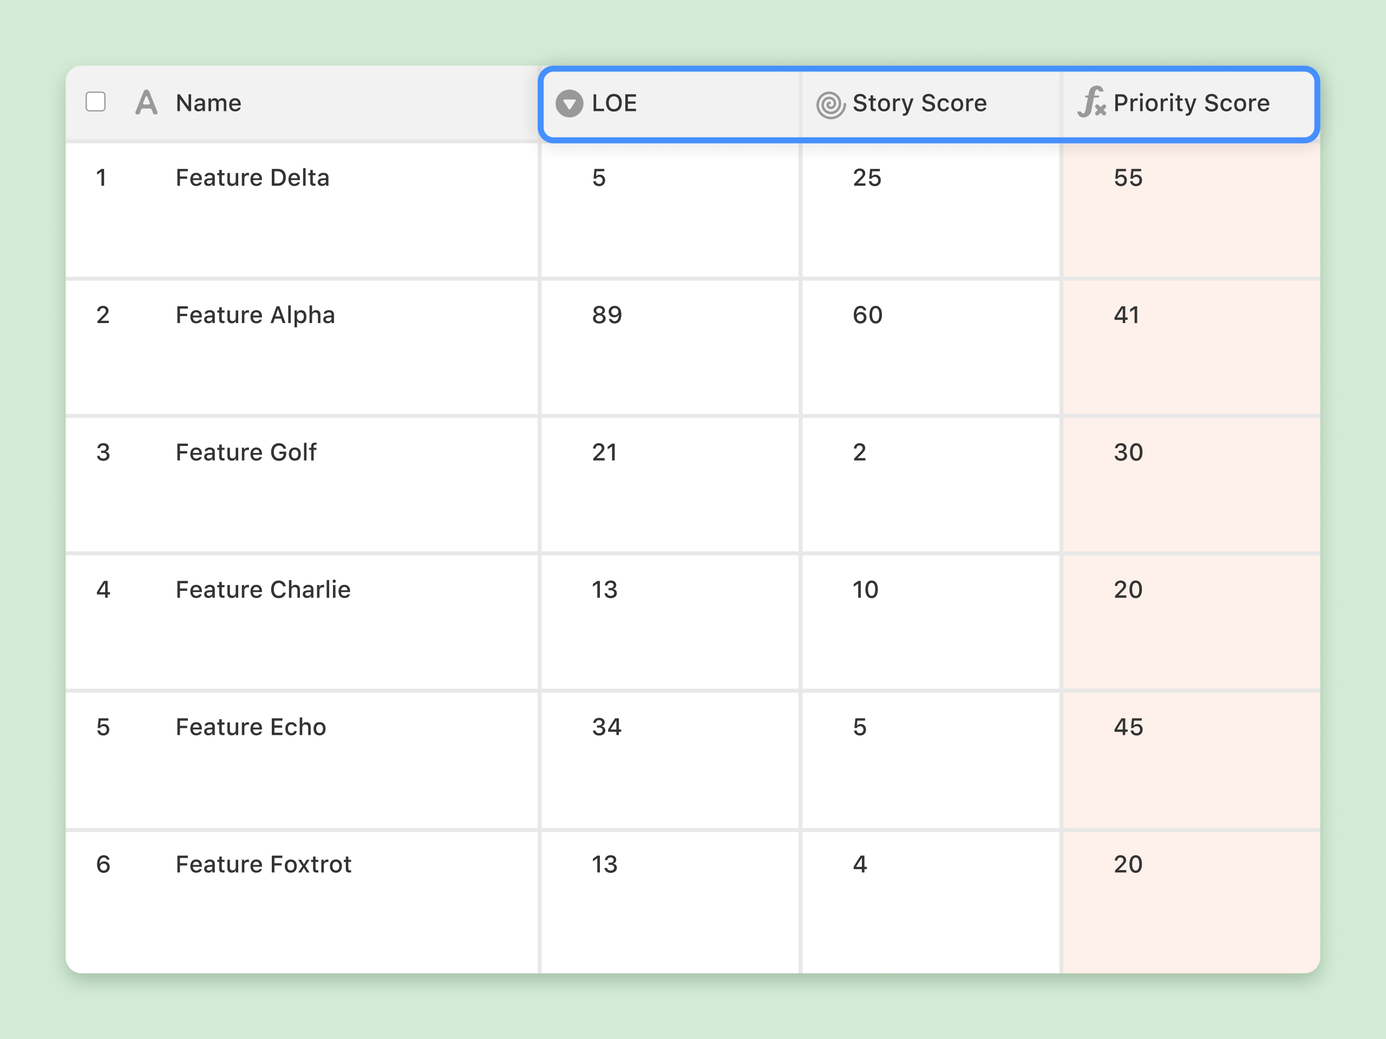Click the text-type A icon beside Name
Screen dimensions: 1386x1039
146,103
